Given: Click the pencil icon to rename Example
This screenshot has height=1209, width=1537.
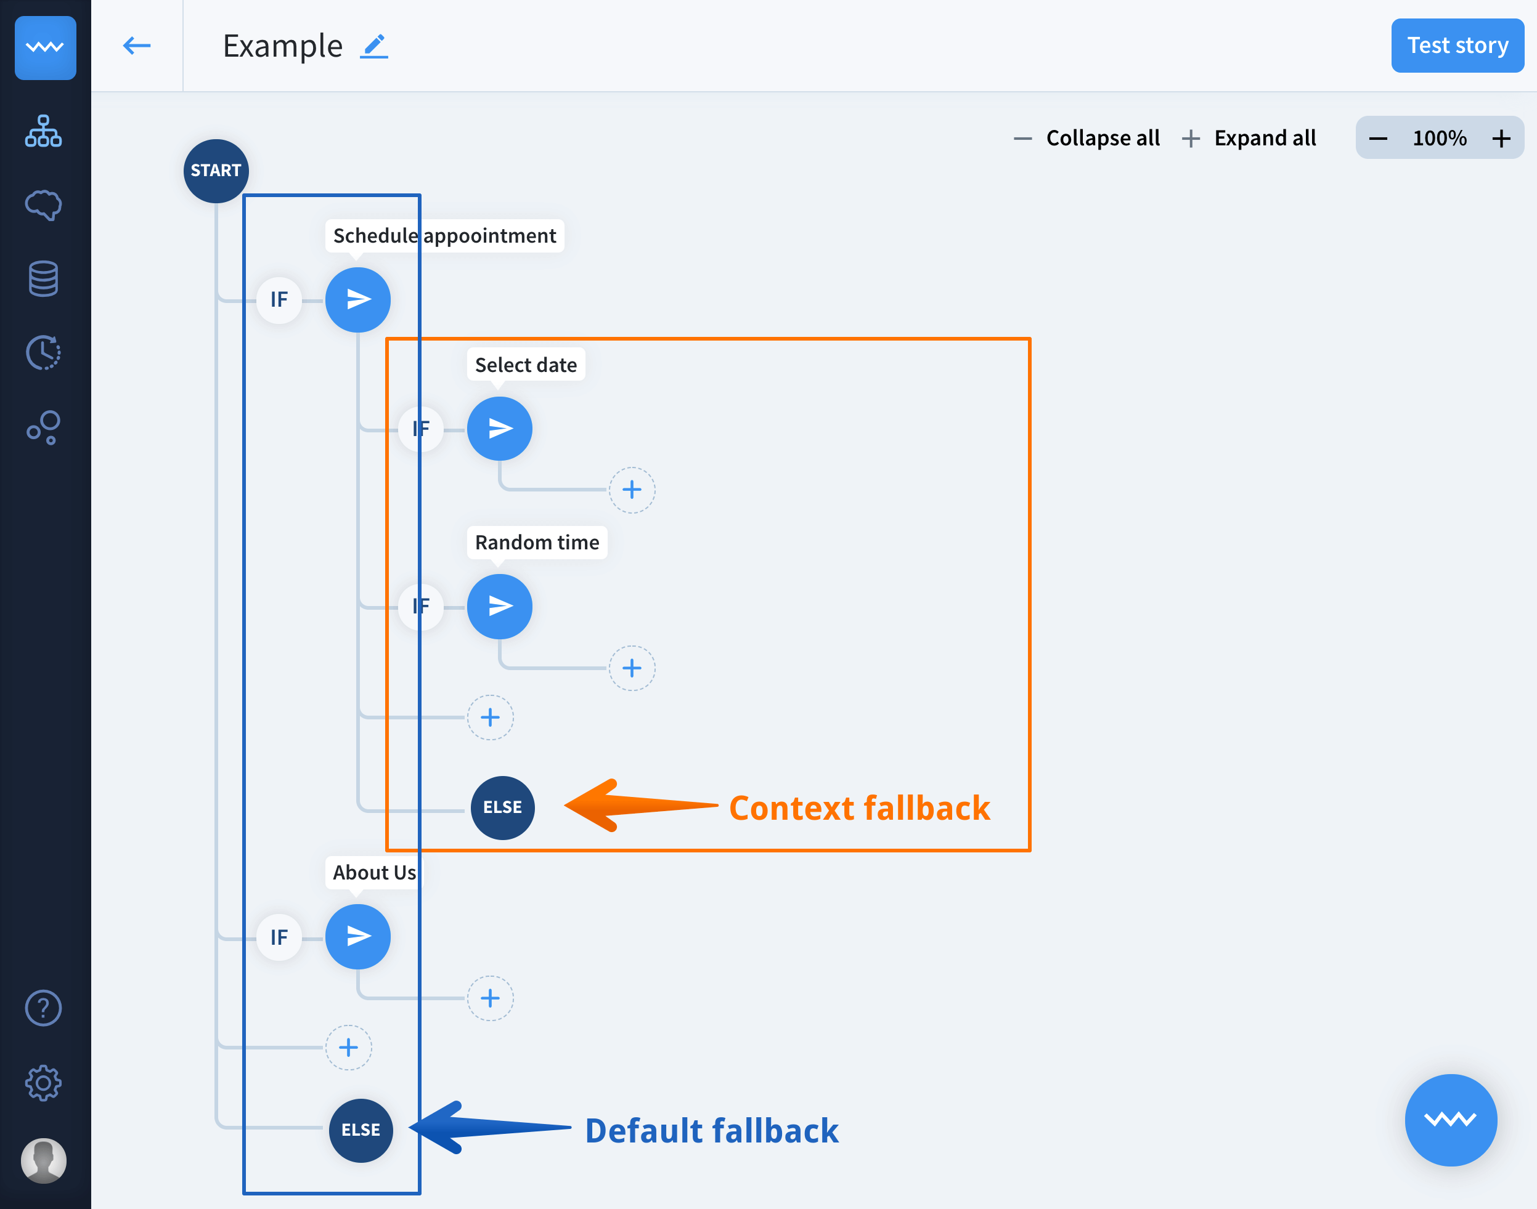Looking at the screenshot, I should [x=374, y=47].
